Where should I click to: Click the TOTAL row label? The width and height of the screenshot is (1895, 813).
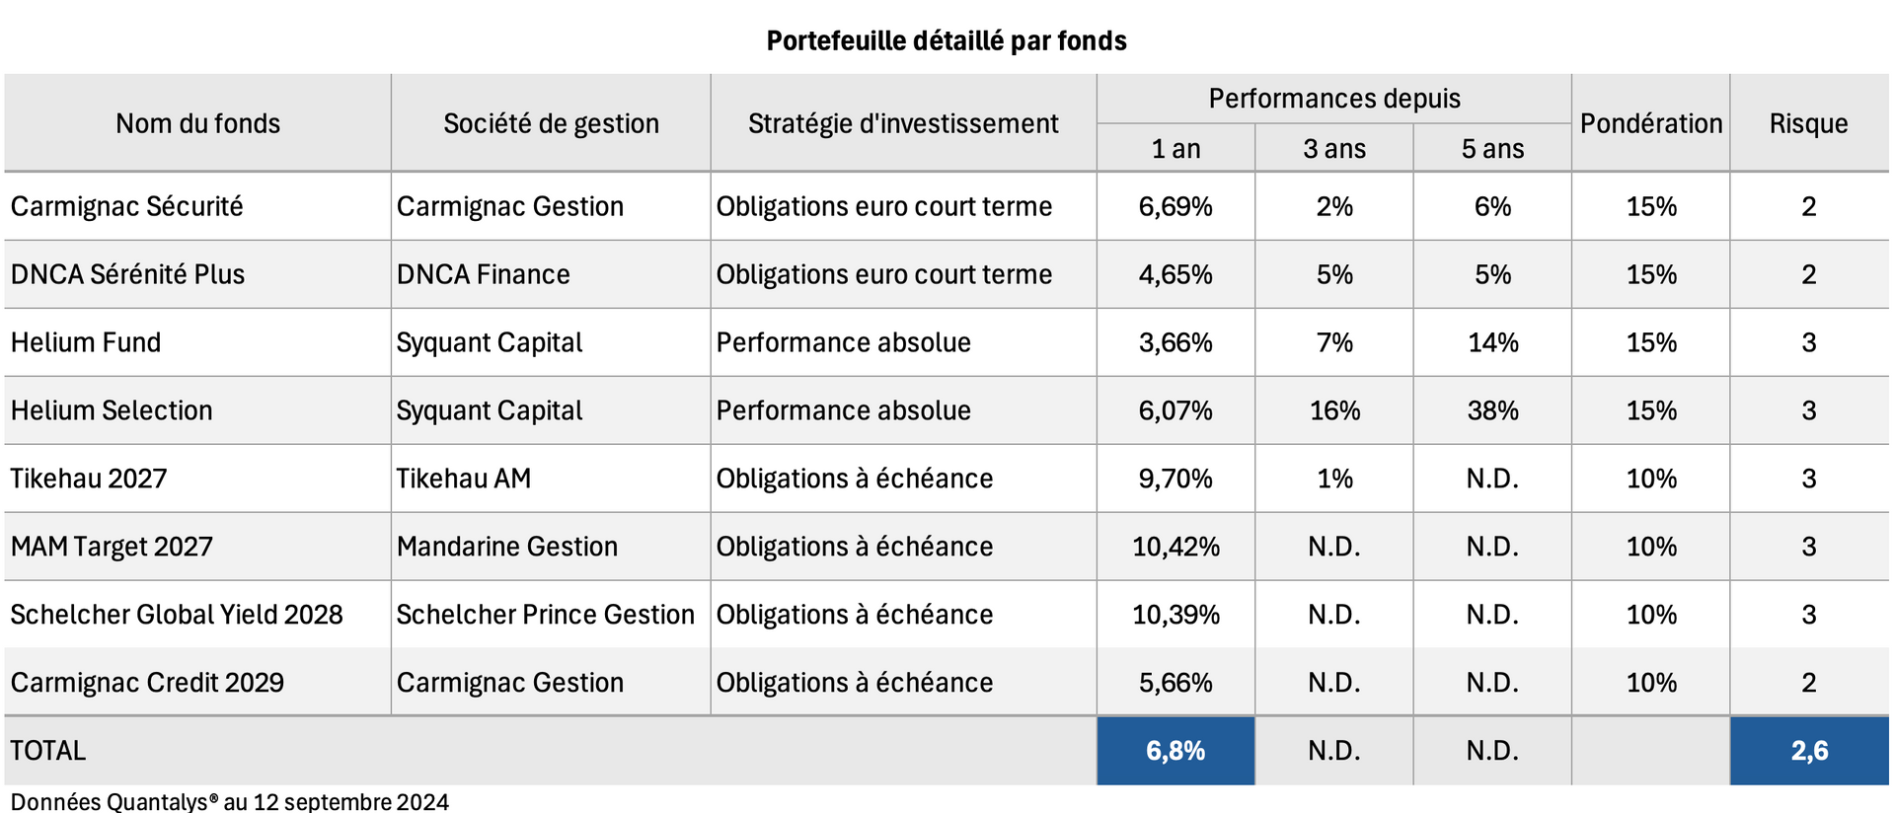coord(48,751)
